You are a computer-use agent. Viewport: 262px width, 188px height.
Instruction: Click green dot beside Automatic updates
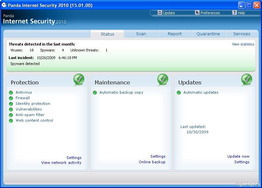(179, 93)
